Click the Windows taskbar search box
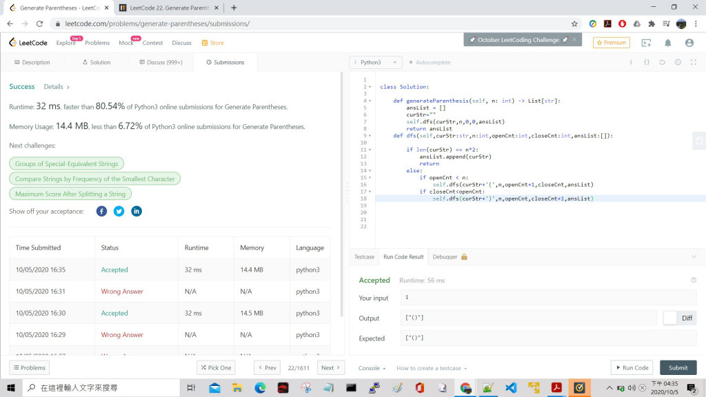706x397 pixels. (101, 387)
